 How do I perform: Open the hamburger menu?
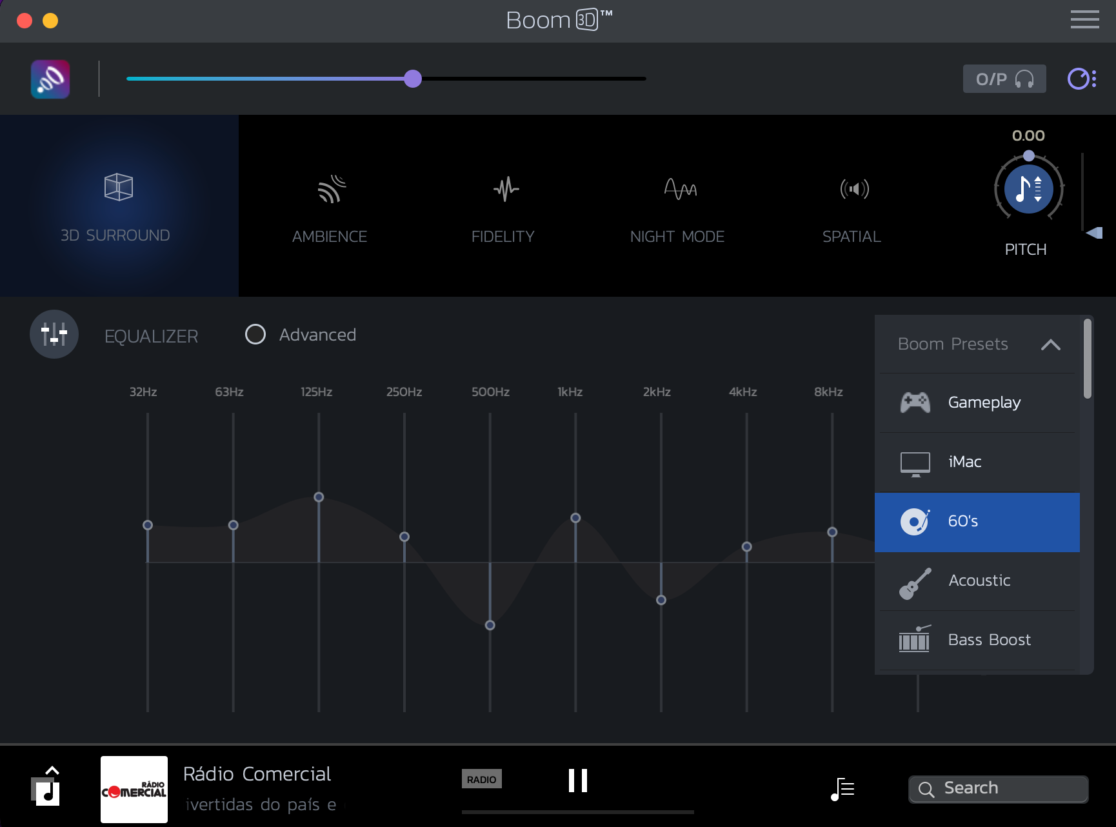(x=1084, y=19)
